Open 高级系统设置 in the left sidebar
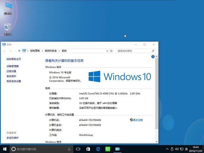 click(x=14, y=81)
